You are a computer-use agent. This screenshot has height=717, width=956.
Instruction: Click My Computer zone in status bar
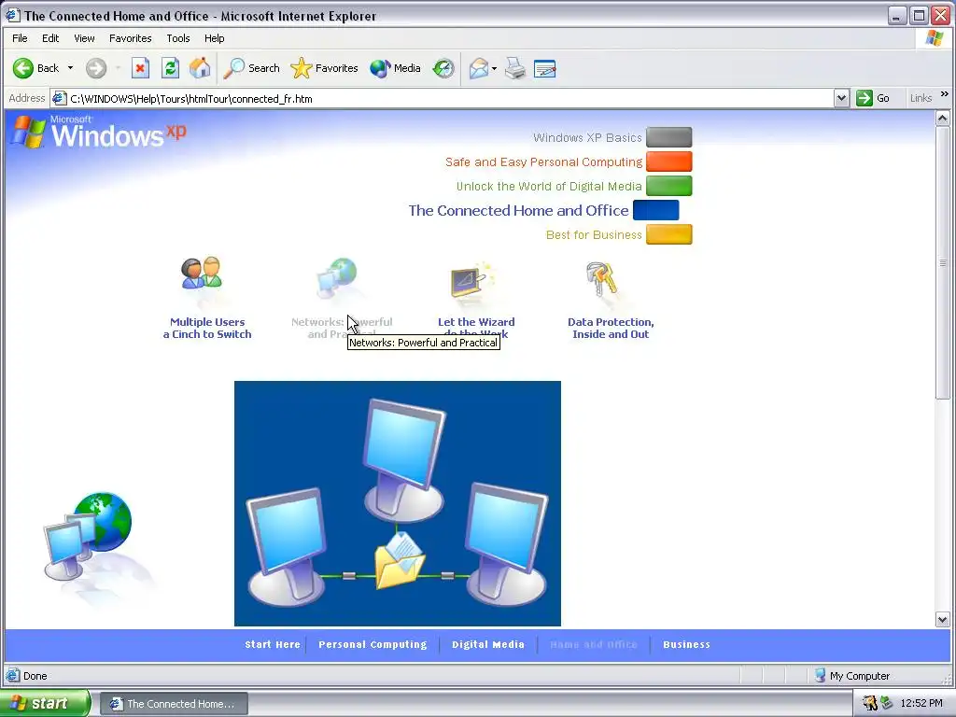851,676
